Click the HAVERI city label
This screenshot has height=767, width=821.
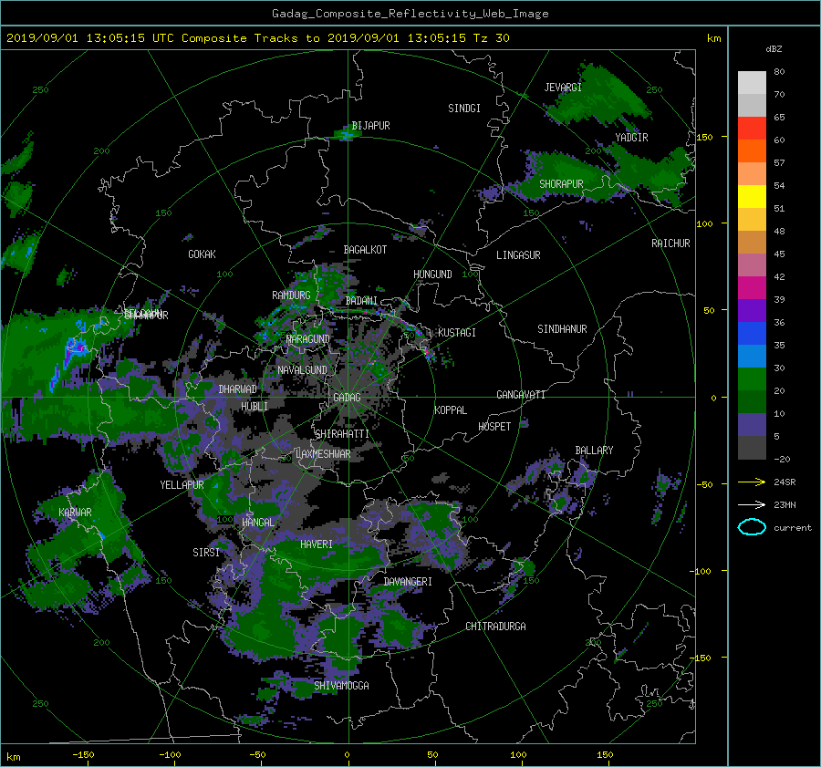click(317, 544)
